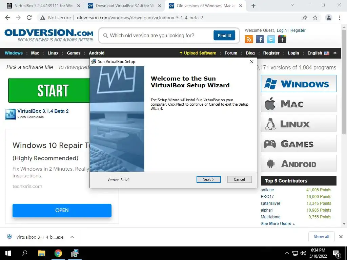
Task: Click Show all downloads button
Action: (321, 237)
